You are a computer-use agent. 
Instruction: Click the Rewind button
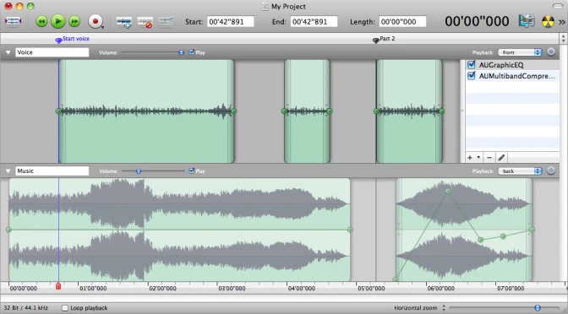point(41,21)
